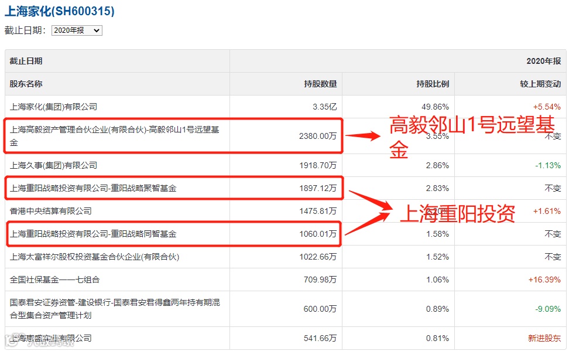Screen dimensions: 569x351
Task: Click shareholder 重阳战略聚智基金 row name
Action: (x=93, y=188)
